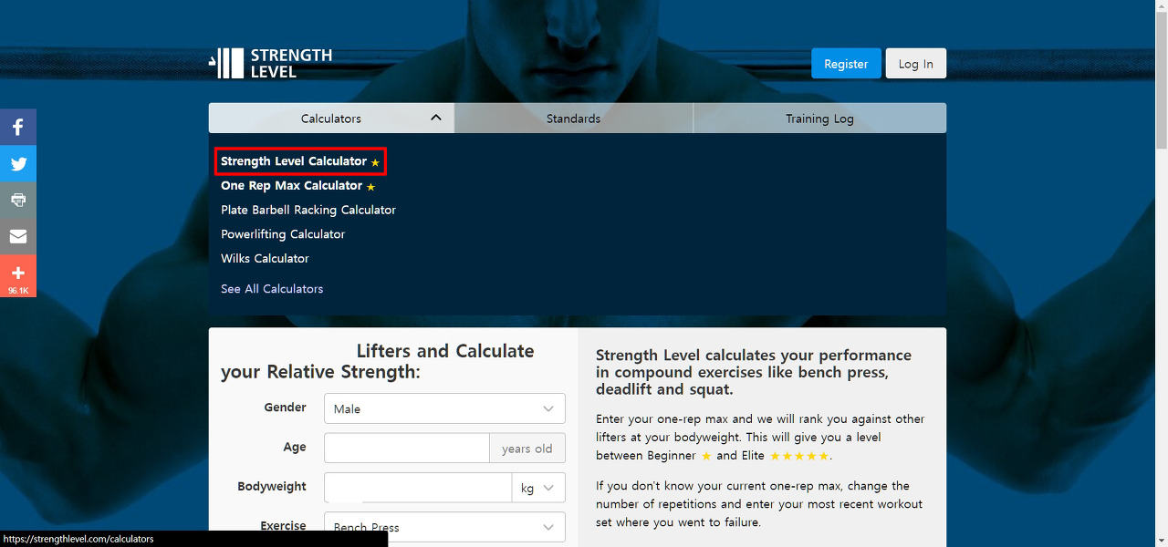Click the Log In button

[x=915, y=64]
